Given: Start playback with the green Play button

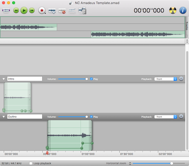Looking at the screenshot, I should coord(24,10).
